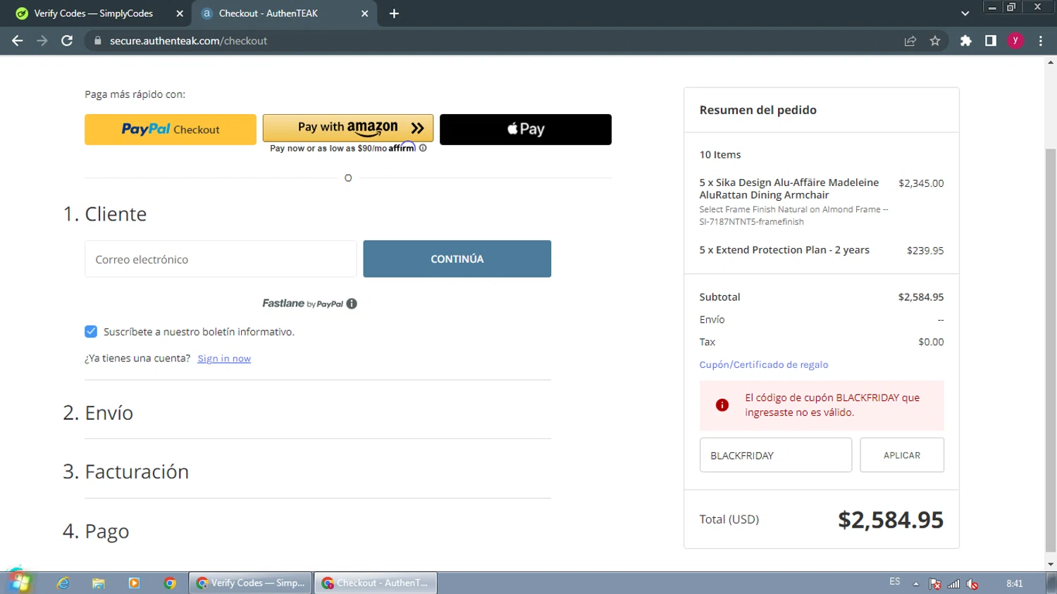
Task: Click the page vertical scrollbar thumb
Action: (1051, 349)
